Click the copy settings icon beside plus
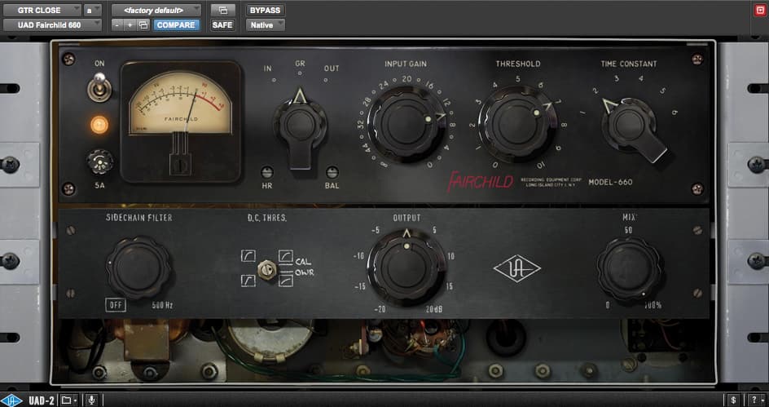The width and height of the screenshot is (769, 407). tap(143, 24)
